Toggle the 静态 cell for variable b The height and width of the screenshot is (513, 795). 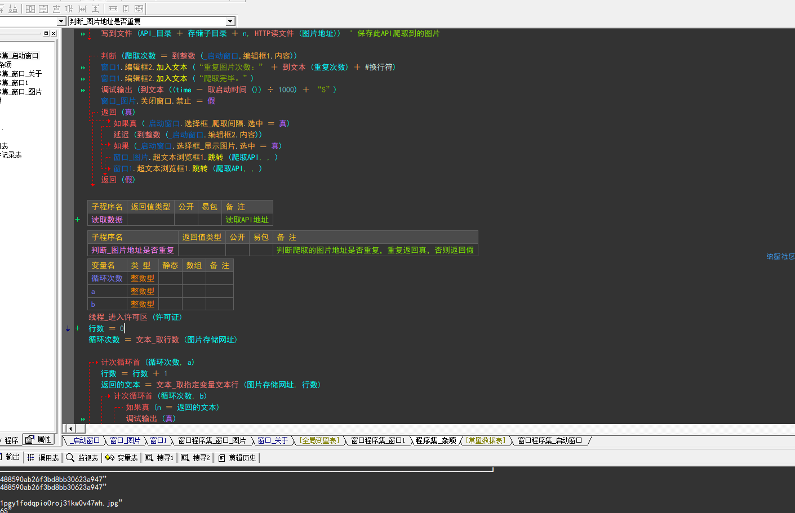[170, 304]
